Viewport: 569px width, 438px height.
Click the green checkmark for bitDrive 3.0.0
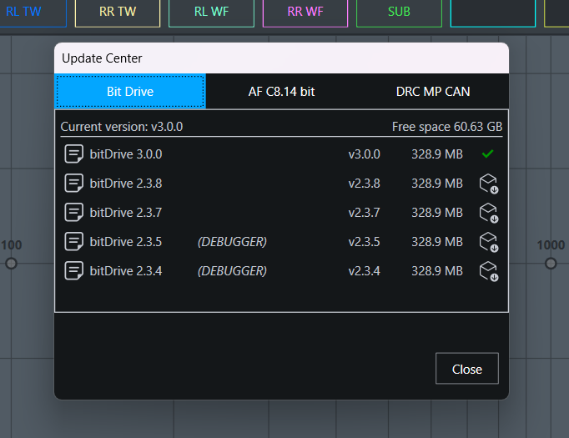point(488,154)
